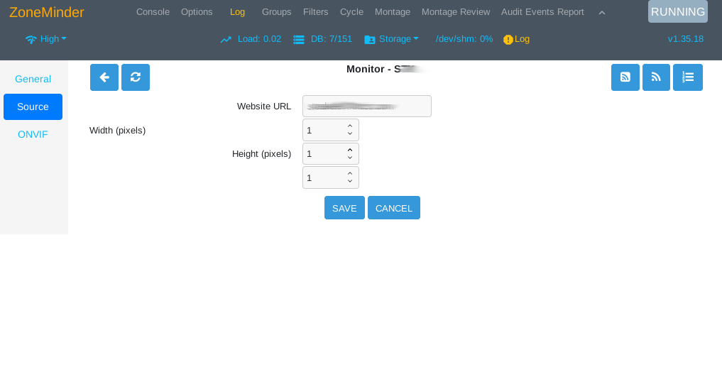Go back using the left arrow button

coord(104,77)
